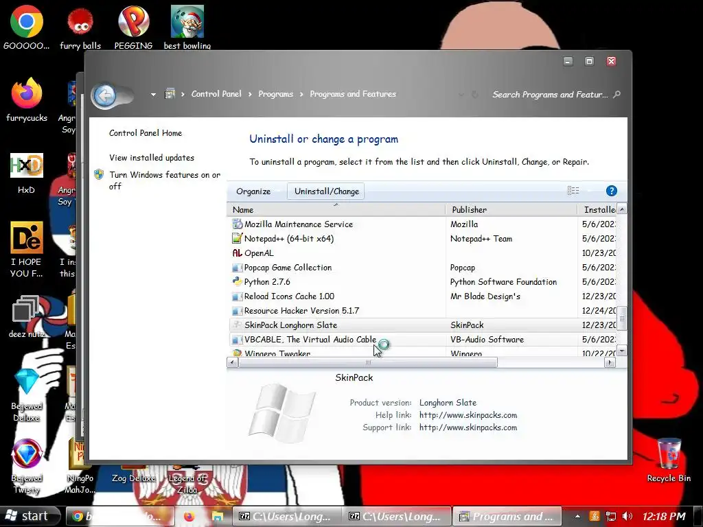
Task: Switch to Programs and... taskbar window
Action: point(507,516)
